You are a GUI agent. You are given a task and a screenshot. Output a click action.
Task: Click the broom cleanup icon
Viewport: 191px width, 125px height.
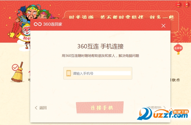pos(17,73)
